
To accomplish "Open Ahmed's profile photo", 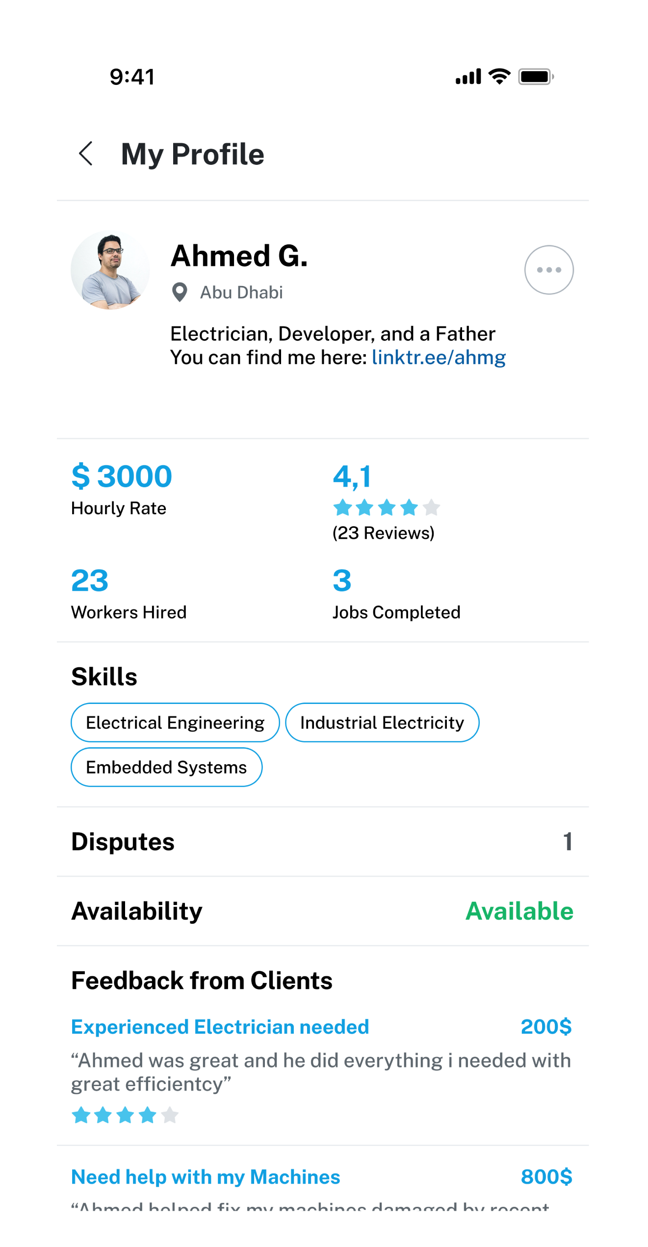I will [x=110, y=270].
